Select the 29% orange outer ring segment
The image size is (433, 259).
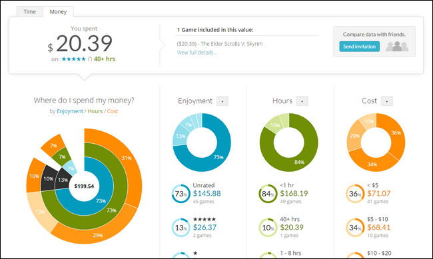point(98,235)
